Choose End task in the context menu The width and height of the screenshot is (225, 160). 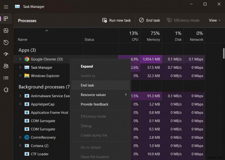point(100,85)
